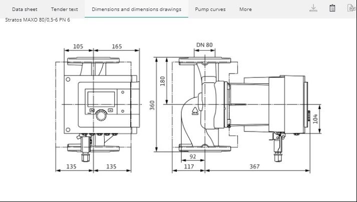The height and width of the screenshot is (202, 357).
Task: Open the clipboard list icon
Action: [x=332, y=8]
